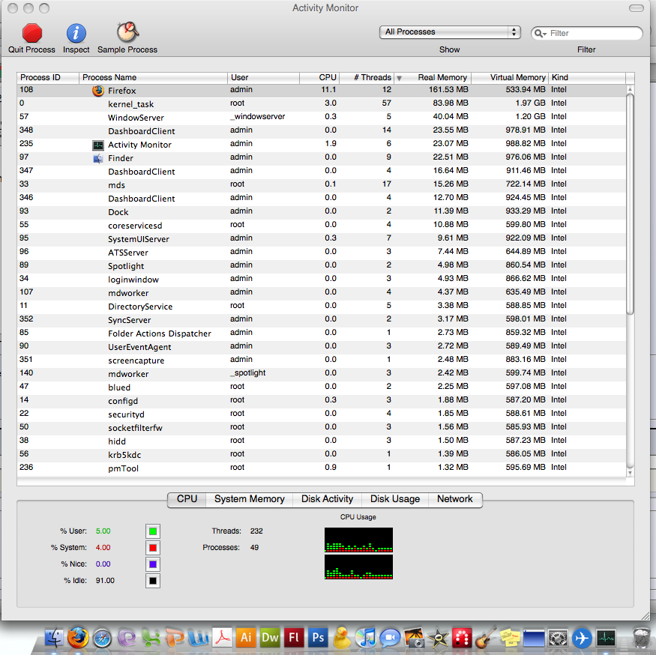Switch to the System Memory tab
The height and width of the screenshot is (655, 656).
click(x=250, y=499)
